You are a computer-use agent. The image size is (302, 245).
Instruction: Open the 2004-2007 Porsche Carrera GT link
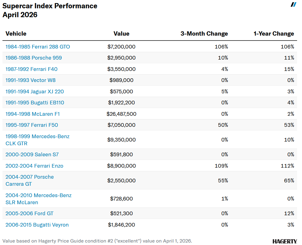[x=30, y=180]
